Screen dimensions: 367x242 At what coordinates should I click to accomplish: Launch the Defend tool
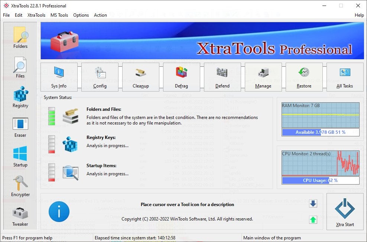[x=222, y=77]
